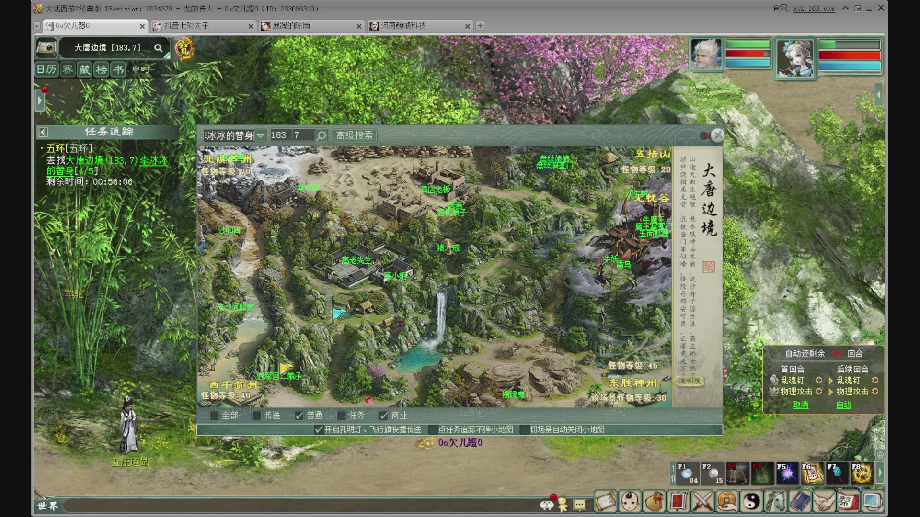
Task: Open the world map scroll icon
Action: (47, 47)
